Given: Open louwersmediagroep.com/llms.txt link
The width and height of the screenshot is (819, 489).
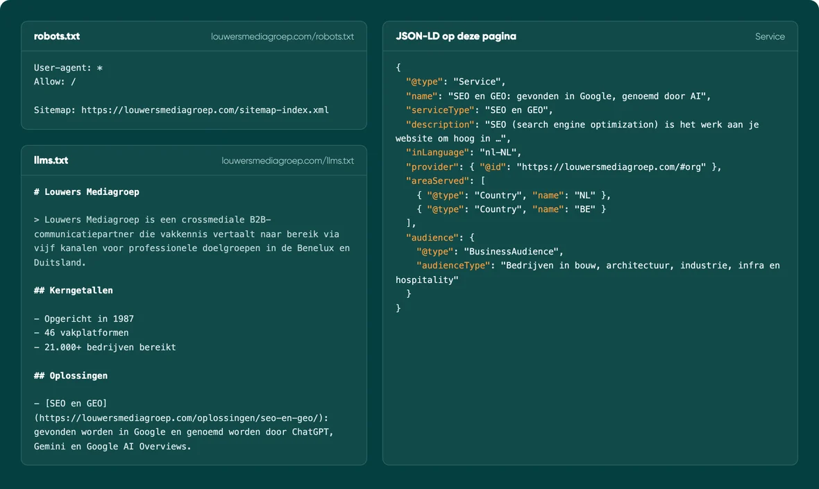Looking at the screenshot, I should point(287,161).
